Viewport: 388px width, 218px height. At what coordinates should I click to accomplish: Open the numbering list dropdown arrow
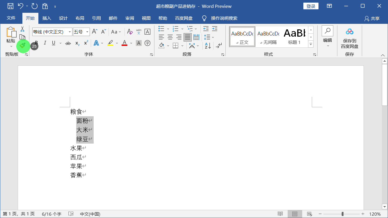[x=182, y=29]
